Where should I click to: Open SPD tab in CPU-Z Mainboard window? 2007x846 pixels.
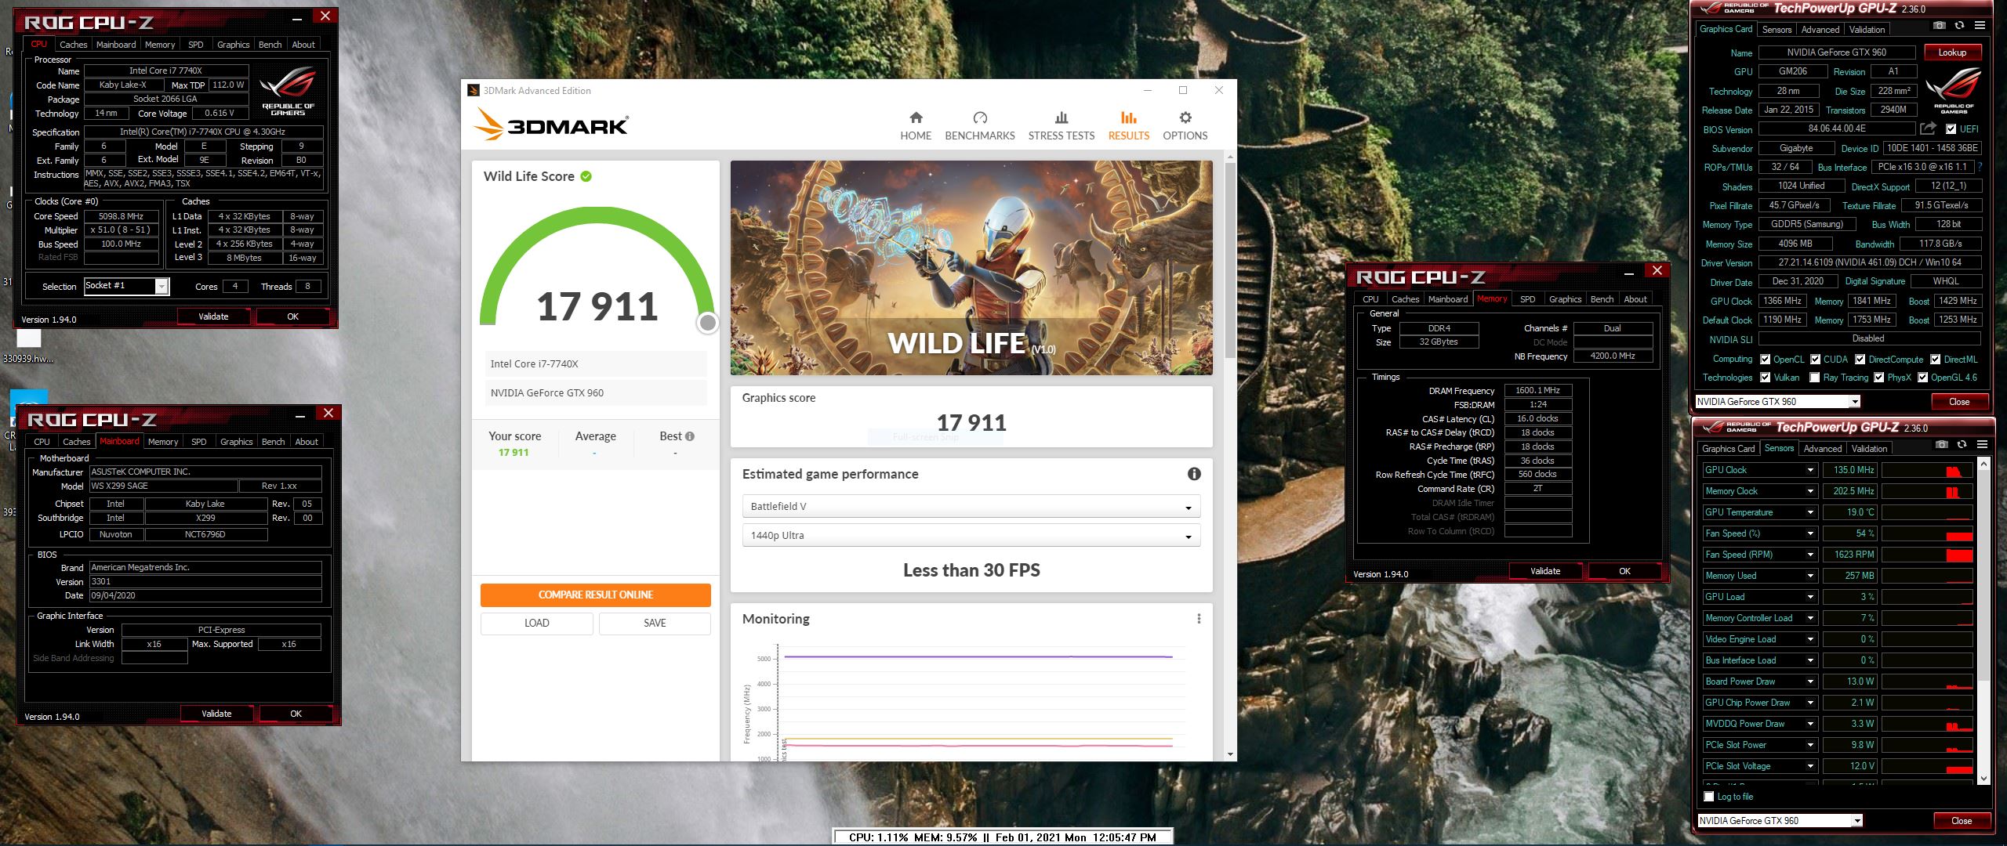(199, 442)
